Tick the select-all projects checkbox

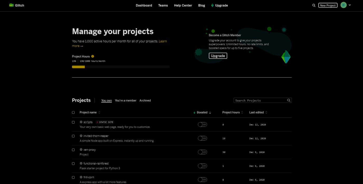[73, 112]
